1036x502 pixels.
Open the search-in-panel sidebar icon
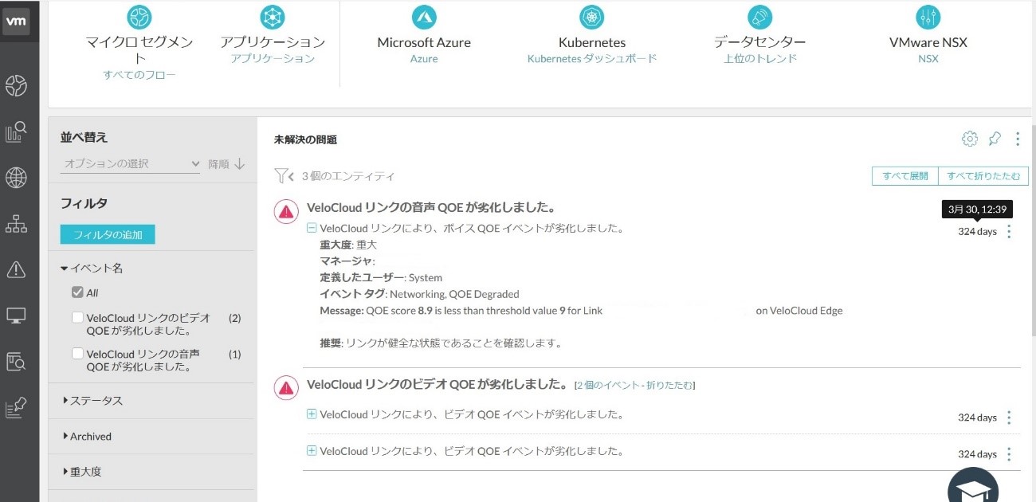17,362
